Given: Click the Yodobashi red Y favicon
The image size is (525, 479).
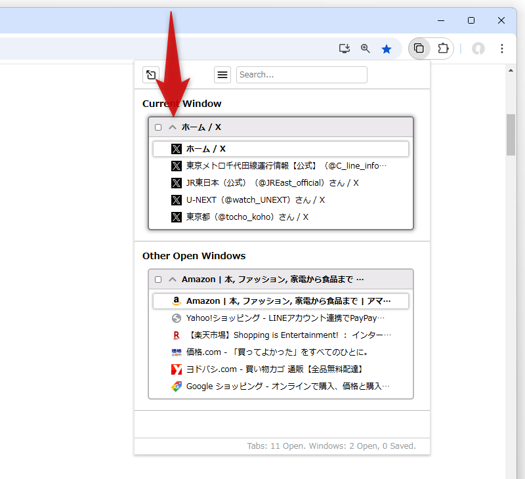Looking at the screenshot, I should (177, 369).
